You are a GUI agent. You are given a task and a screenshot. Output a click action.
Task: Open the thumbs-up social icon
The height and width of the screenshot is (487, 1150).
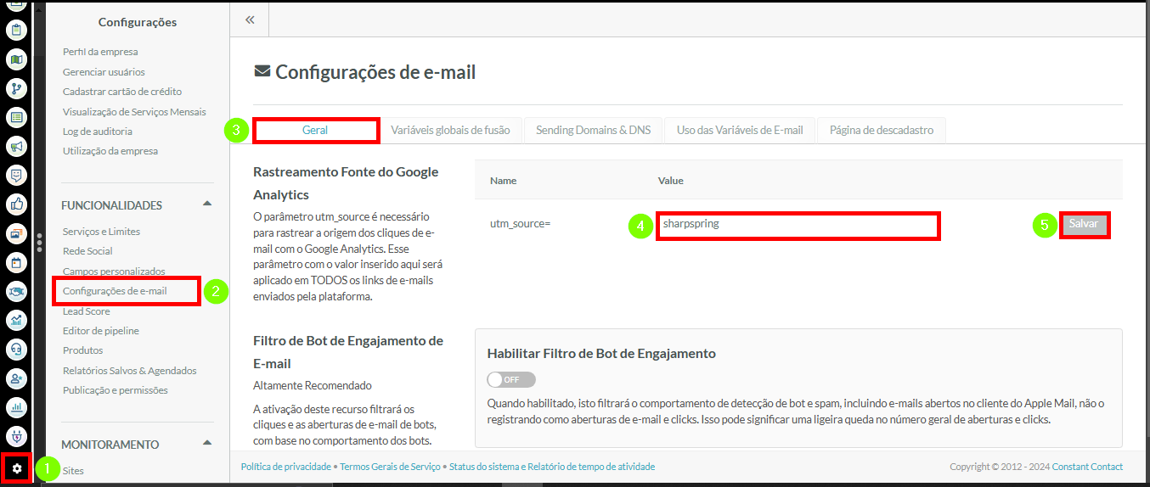point(16,204)
